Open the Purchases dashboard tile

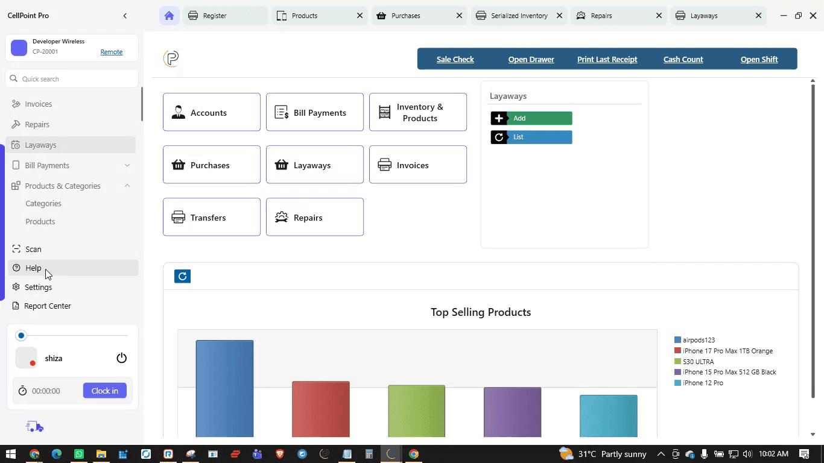212,165
